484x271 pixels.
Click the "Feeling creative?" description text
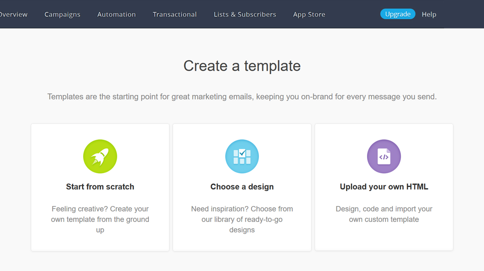click(100, 219)
